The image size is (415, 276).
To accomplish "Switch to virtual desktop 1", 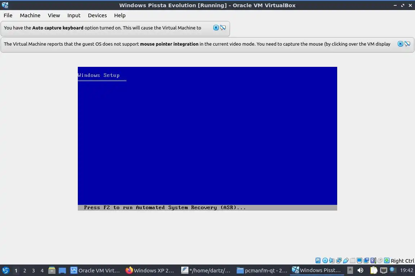I will click(16, 271).
